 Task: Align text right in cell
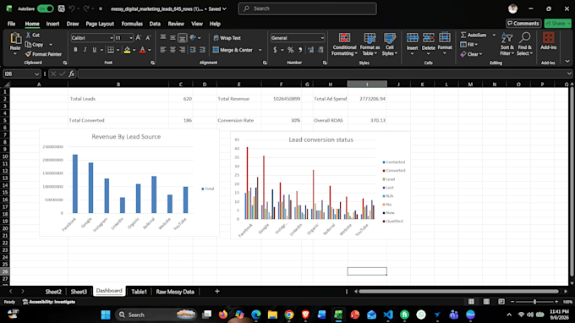point(183,50)
